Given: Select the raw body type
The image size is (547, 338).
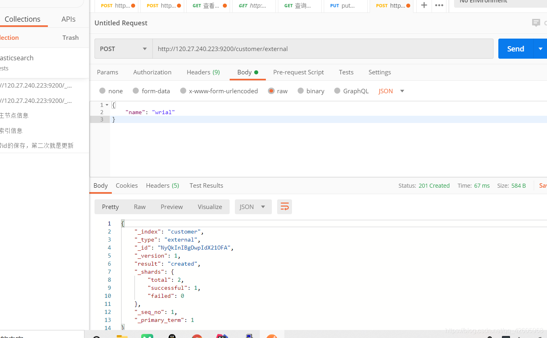Looking at the screenshot, I should [x=278, y=91].
